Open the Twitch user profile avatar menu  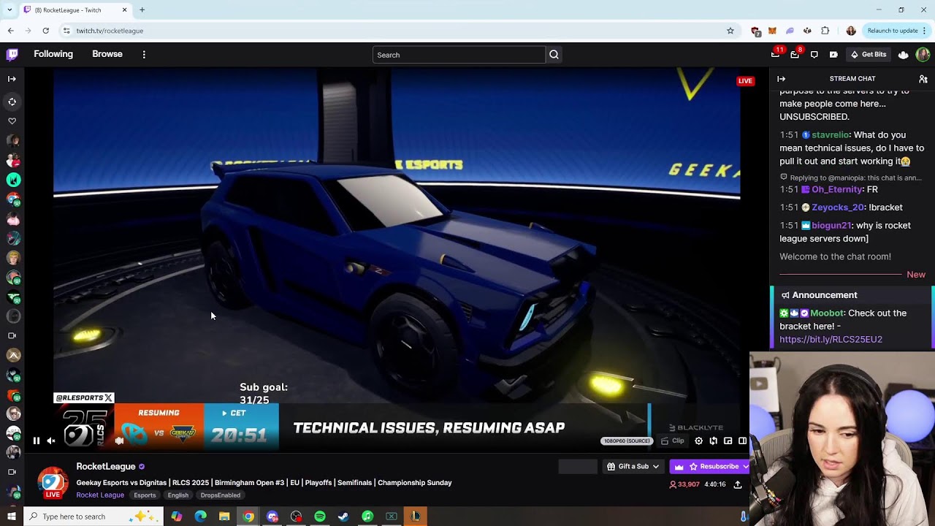point(923,55)
